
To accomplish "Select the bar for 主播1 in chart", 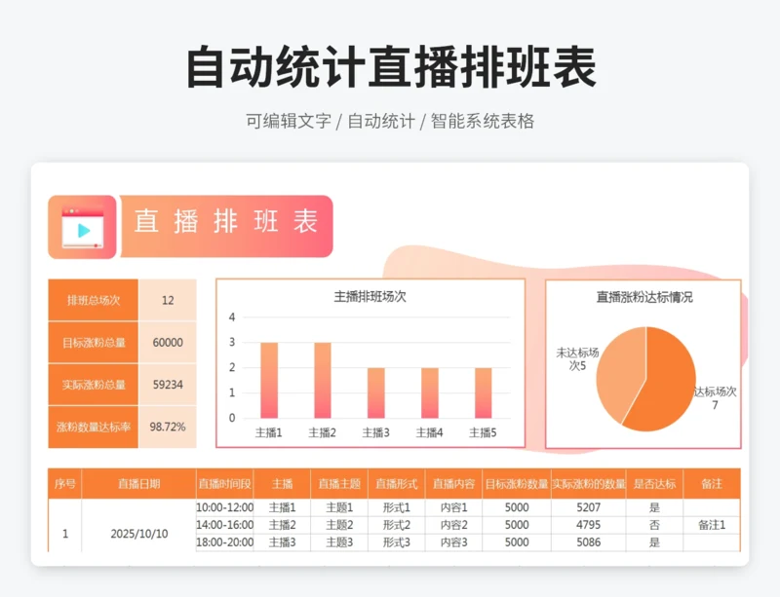I will pos(269,380).
